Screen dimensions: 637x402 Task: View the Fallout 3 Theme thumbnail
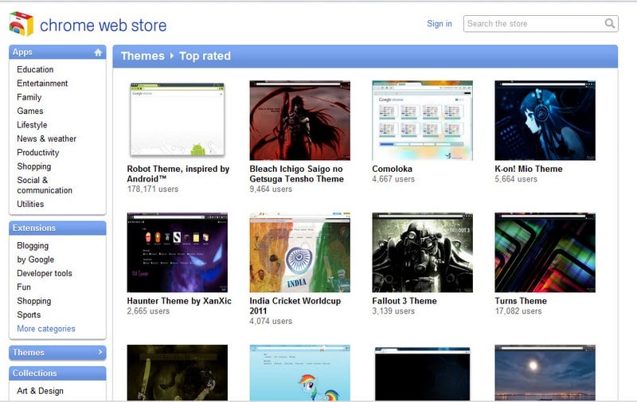[x=422, y=252]
